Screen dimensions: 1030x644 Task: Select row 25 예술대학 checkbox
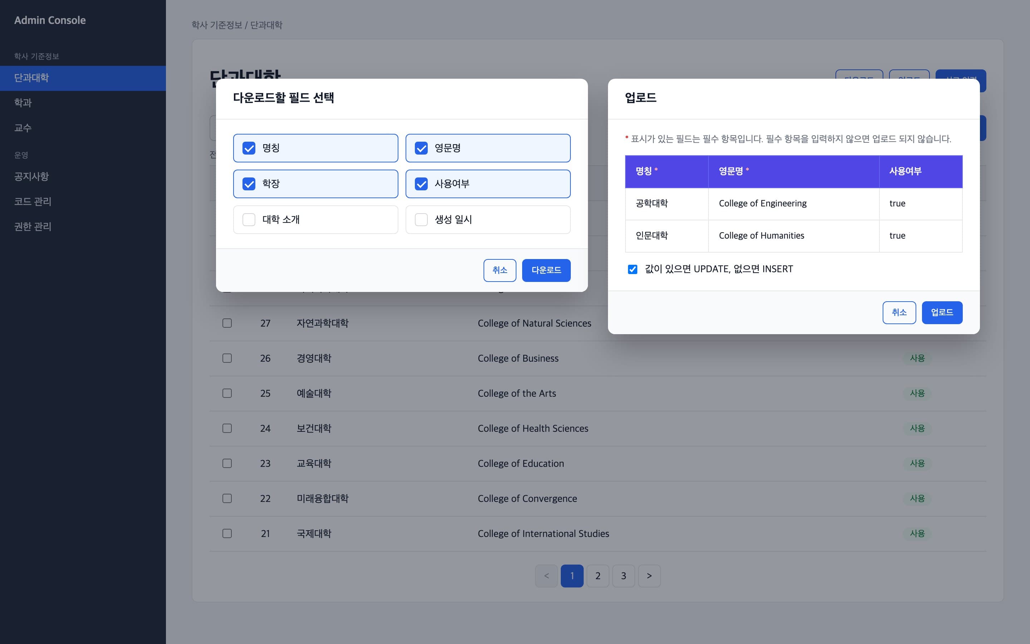(227, 393)
